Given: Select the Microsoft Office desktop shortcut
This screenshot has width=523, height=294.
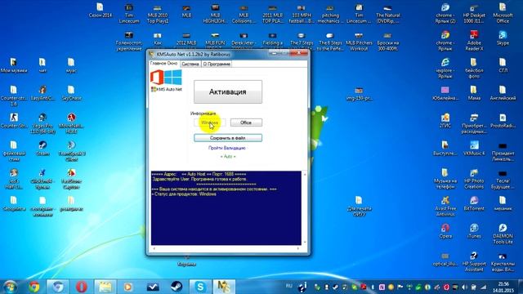Looking at the screenshot, I should tap(503, 13).
